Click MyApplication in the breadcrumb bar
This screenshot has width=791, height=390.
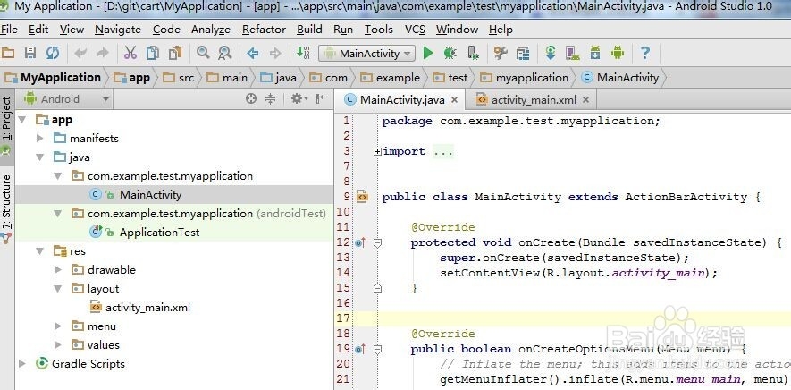pyautogui.click(x=54, y=78)
